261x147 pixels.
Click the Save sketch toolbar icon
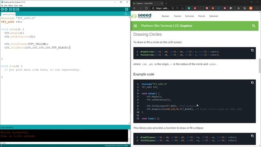click(18, 9)
